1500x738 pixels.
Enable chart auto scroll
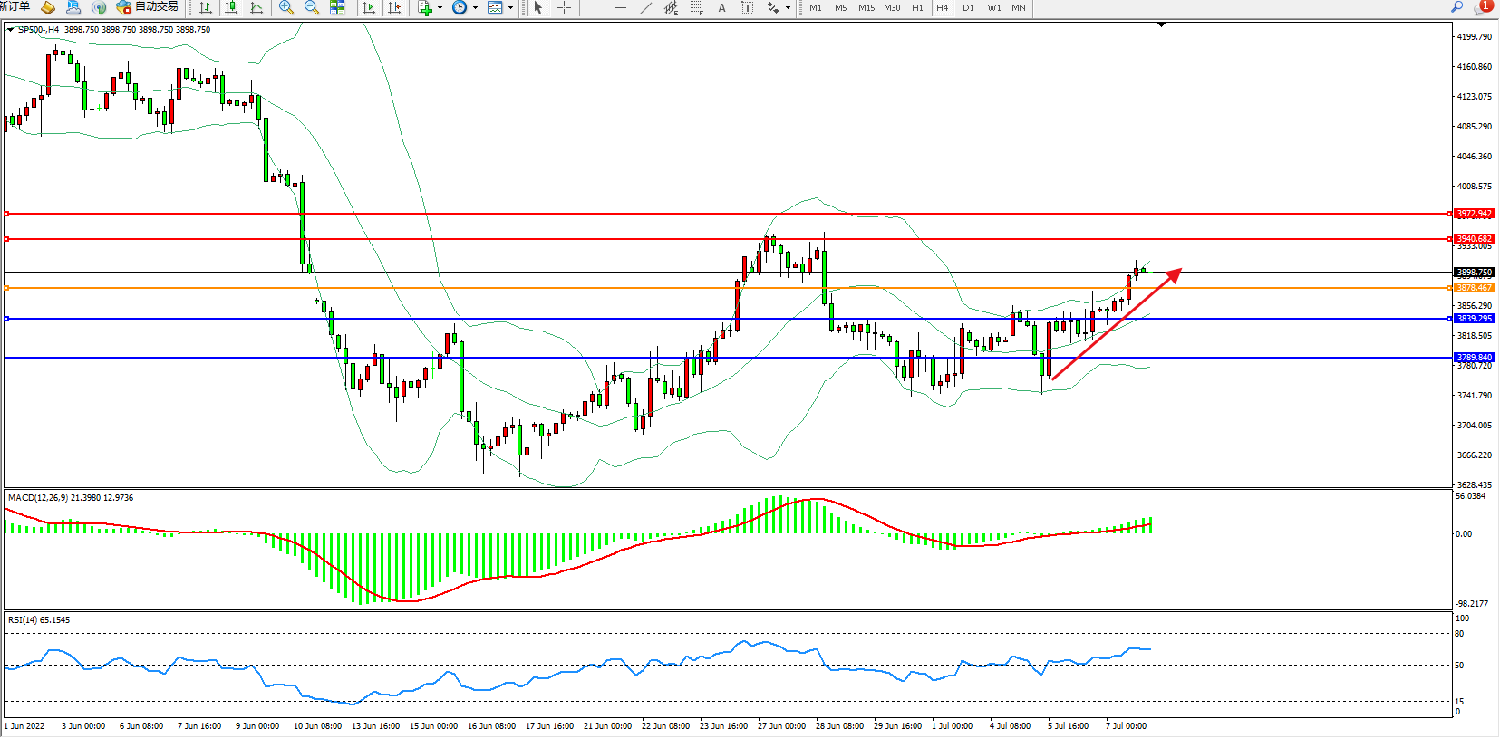tap(369, 8)
